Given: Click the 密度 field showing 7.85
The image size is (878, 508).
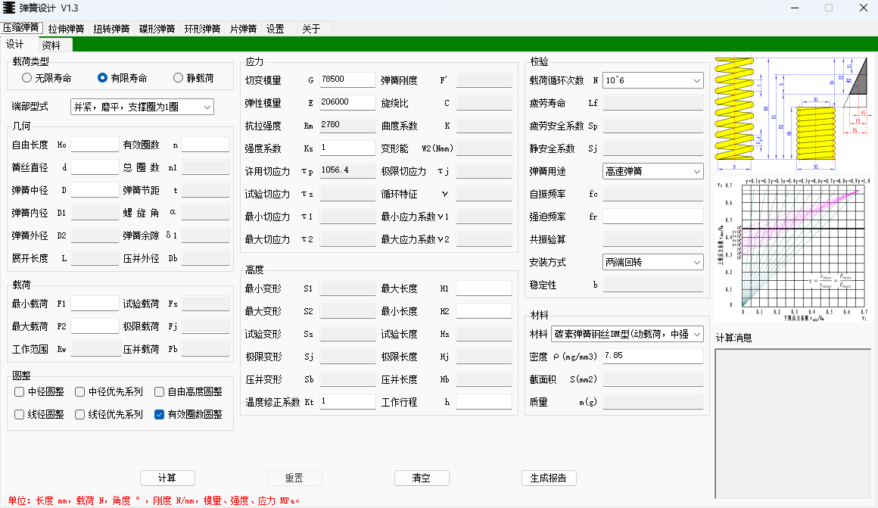Looking at the screenshot, I should (x=653, y=357).
